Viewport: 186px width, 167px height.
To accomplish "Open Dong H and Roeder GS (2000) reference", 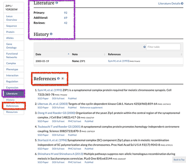I will click(56, 113).
